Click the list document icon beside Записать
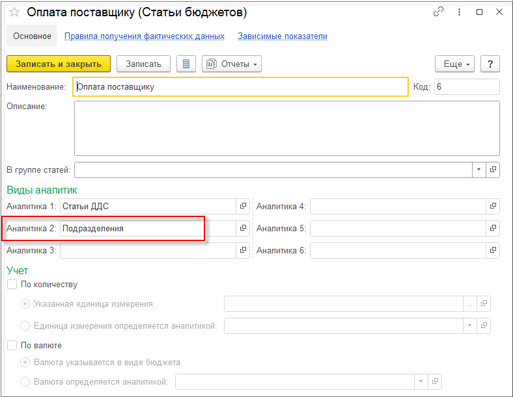513x397 pixels. (x=187, y=64)
